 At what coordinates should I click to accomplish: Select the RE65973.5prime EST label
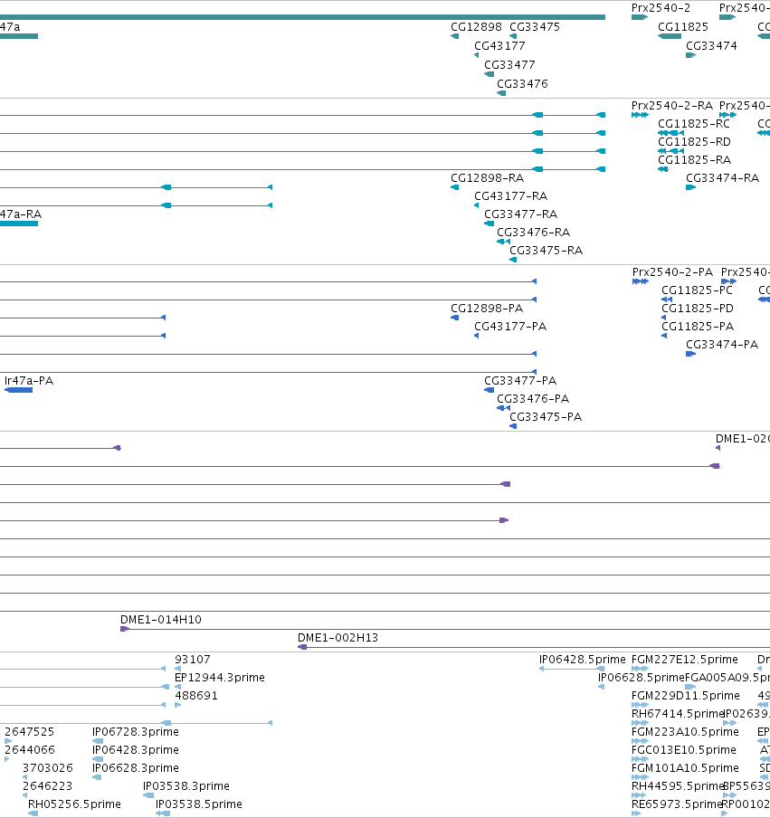(677, 804)
